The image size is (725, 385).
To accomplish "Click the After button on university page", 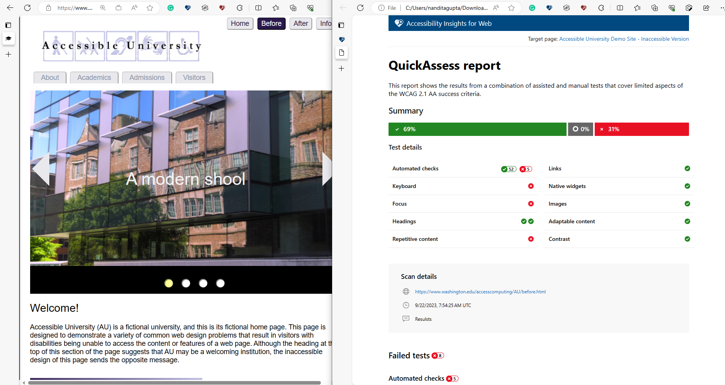I will pyautogui.click(x=300, y=23).
